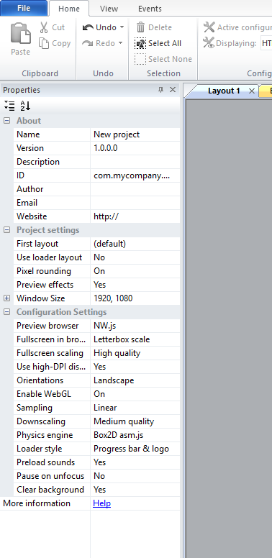
Task: Sort properties alphabetically
Action: [25, 106]
